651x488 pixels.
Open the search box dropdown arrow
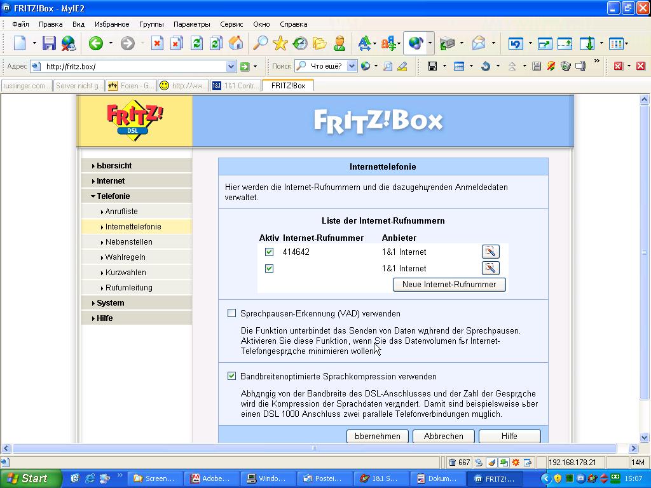click(x=351, y=66)
